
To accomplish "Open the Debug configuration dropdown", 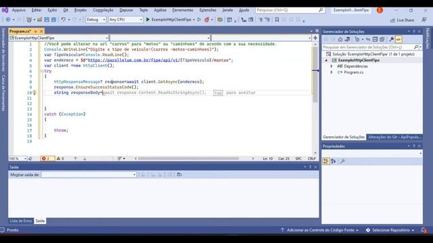I will pyautogui.click(x=95, y=20).
